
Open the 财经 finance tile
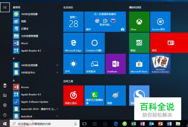pyautogui.click(x=139, y=43)
